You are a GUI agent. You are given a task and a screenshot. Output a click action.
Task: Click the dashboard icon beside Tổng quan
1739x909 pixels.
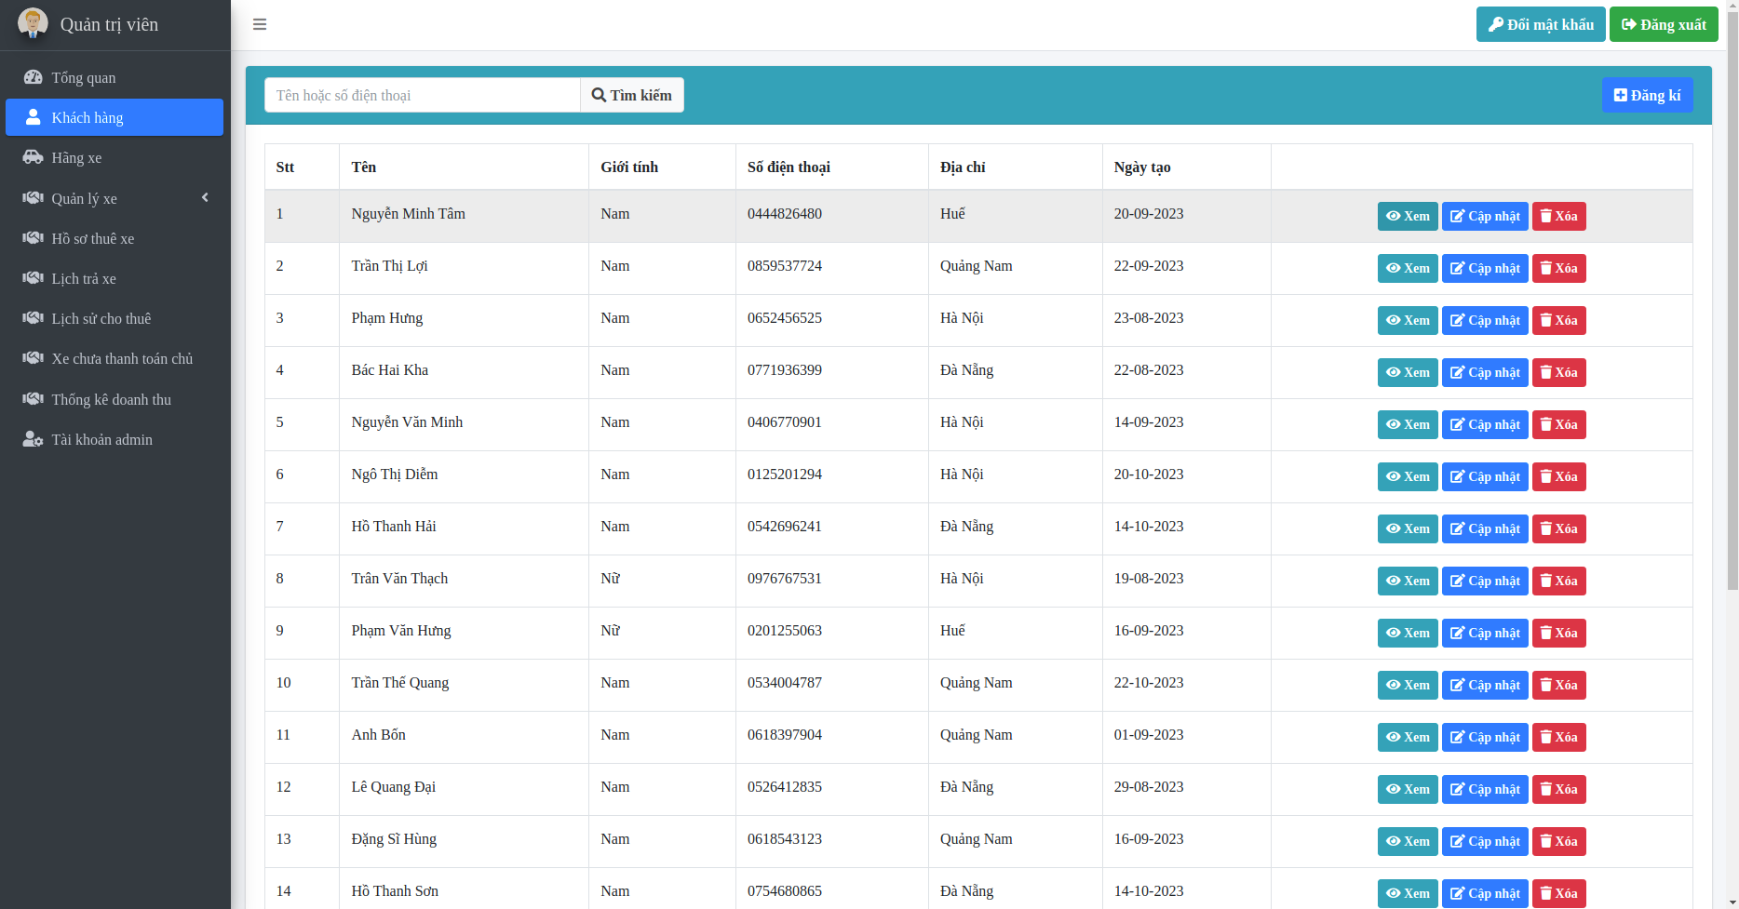[34, 77]
